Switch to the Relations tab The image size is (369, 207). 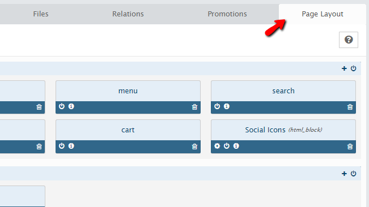(x=128, y=14)
